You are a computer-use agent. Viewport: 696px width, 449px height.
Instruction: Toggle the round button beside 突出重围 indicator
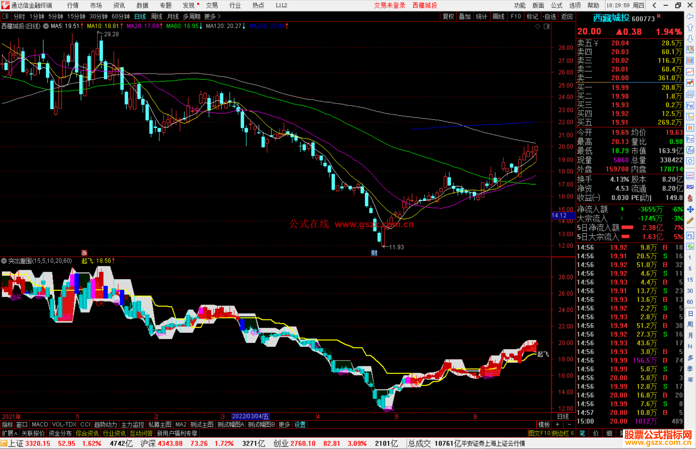click(x=4, y=261)
